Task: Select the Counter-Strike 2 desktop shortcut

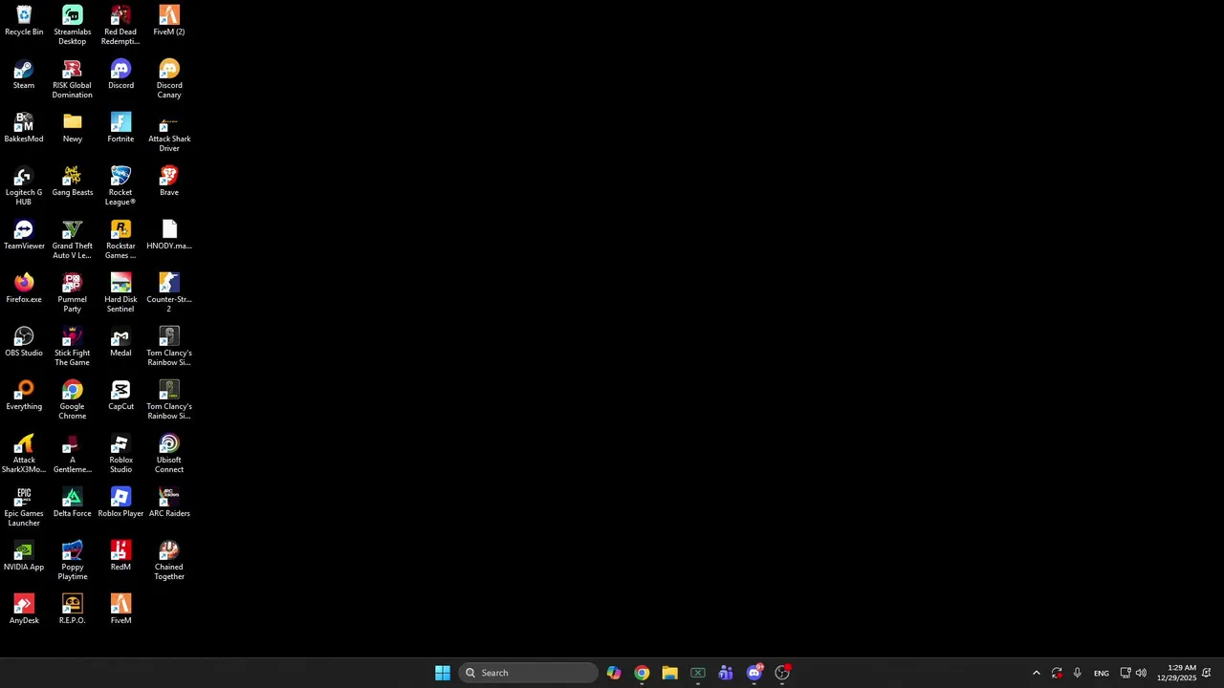Action: click(169, 293)
